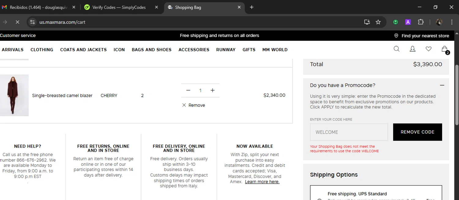Click the ENTER YOUR CODE HERE label
Viewport: 459px width, 200px height.
pyautogui.click(x=331, y=119)
